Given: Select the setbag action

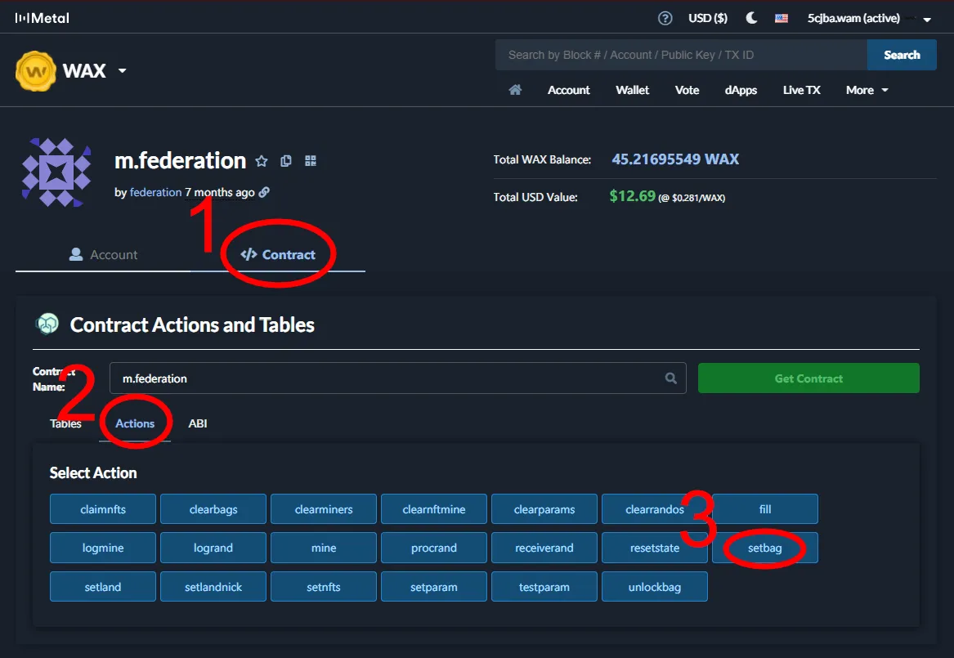Looking at the screenshot, I should (765, 548).
